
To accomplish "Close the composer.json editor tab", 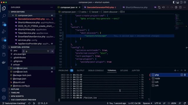I will tap(80, 7).
